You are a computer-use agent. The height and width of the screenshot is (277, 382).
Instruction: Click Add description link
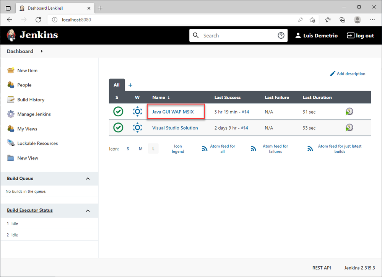pyautogui.click(x=348, y=73)
